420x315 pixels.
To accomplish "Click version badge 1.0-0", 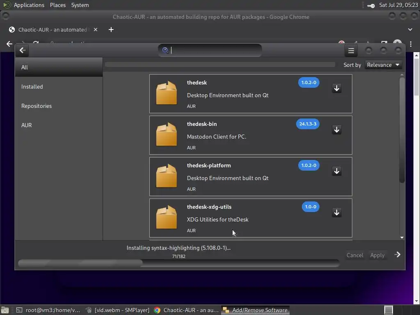I will pos(310,207).
